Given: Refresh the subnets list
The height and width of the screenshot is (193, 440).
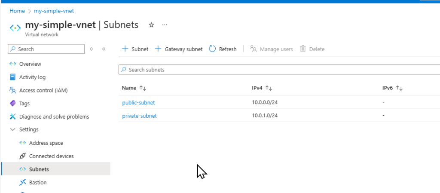Looking at the screenshot, I should coord(223,49).
